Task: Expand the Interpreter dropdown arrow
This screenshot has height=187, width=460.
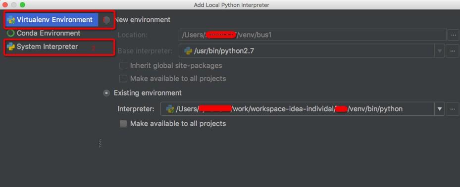Action: coord(440,109)
